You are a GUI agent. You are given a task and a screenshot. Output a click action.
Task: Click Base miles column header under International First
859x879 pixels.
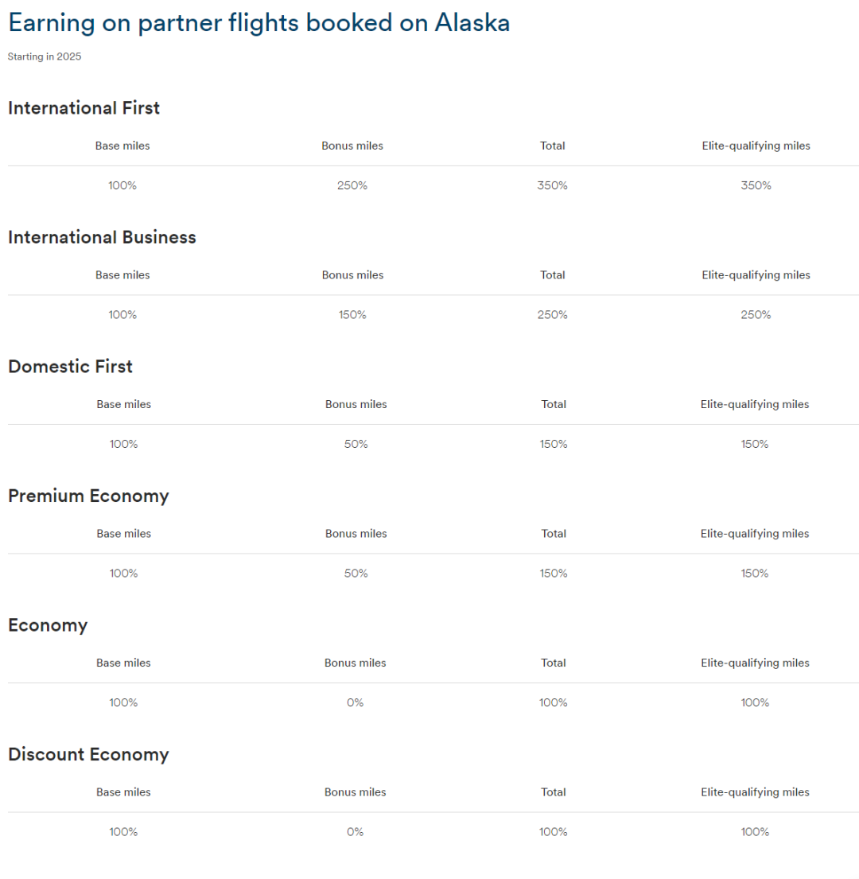122,146
